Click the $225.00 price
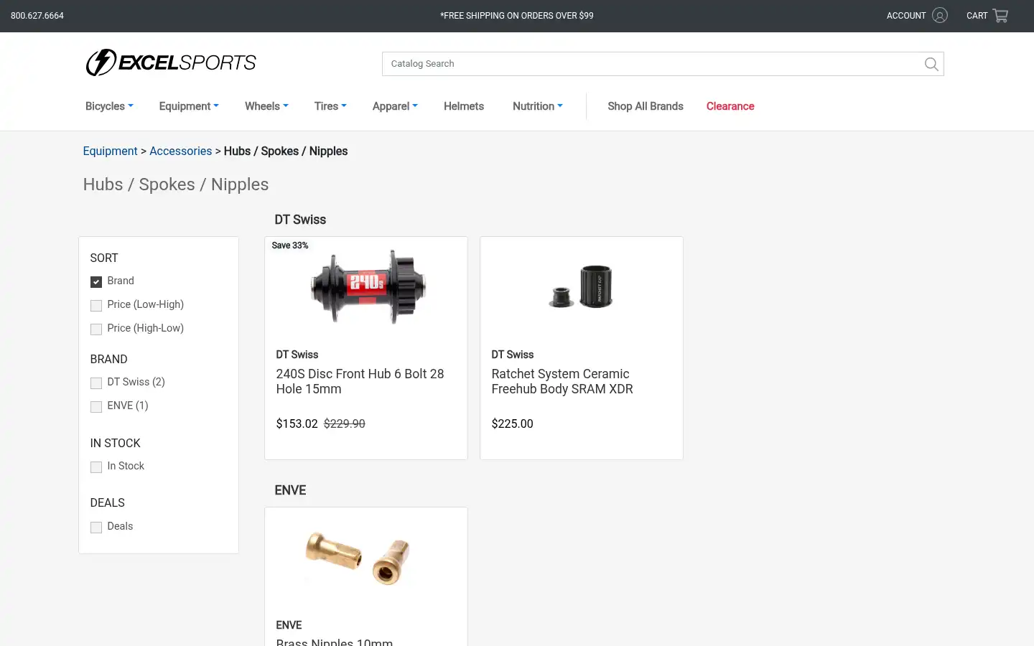1034x646 pixels. point(512,423)
